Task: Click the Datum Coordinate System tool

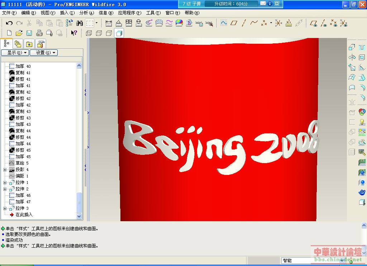Action: (278, 23)
